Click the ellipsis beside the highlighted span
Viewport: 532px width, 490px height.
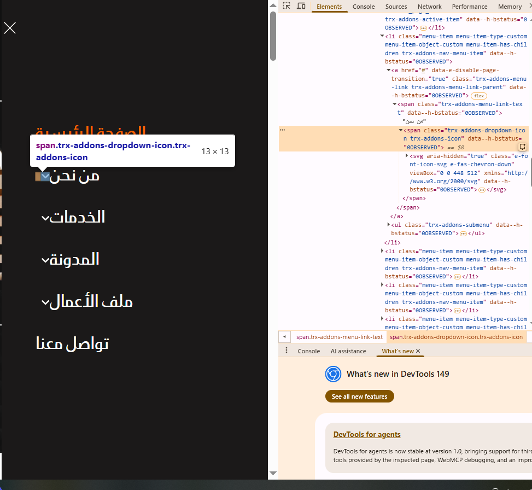(x=282, y=130)
